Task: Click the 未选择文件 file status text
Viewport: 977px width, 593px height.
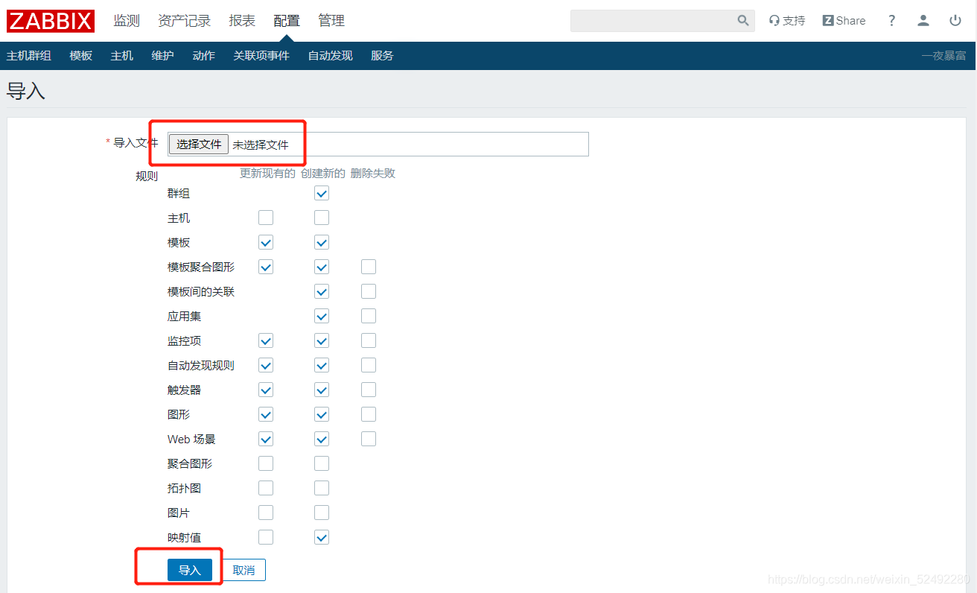Action: [x=261, y=145]
